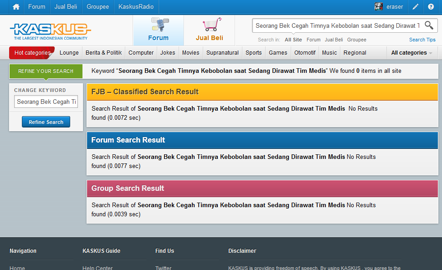The height and width of the screenshot is (270, 442).
Task: Click the FJB – Classified Search Result header
Action: pos(262,92)
